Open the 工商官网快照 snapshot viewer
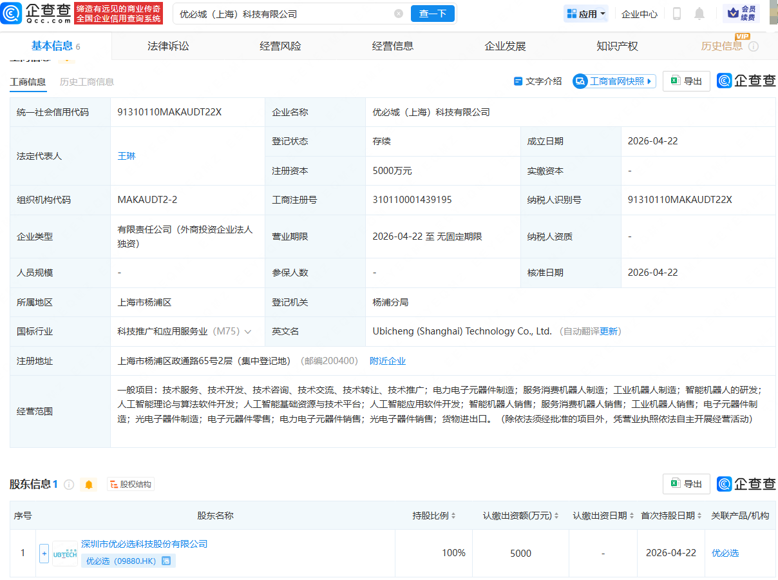778x580 pixels. pos(613,81)
